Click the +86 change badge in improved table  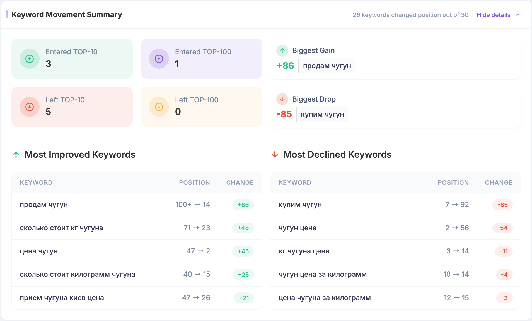(x=243, y=205)
